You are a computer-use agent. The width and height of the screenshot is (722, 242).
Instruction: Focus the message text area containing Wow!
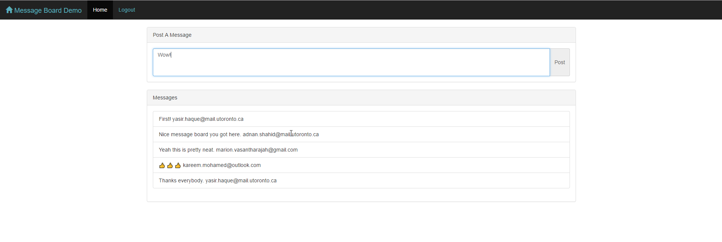click(x=351, y=62)
